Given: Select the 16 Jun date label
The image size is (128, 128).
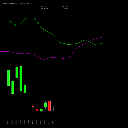Looking at the screenshot, I should [x=49, y=122].
